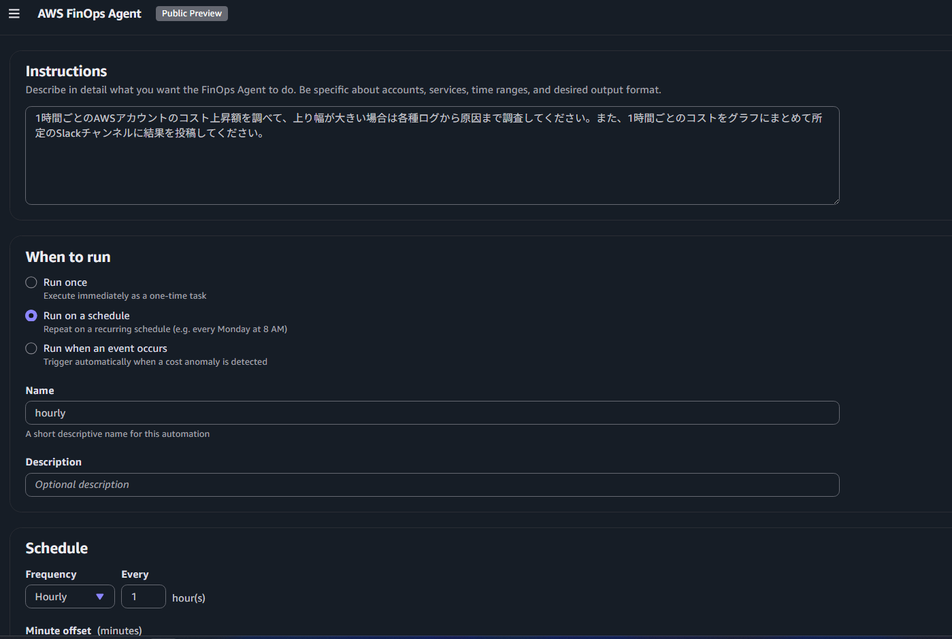The height and width of the screenshot is (639, 952).
Task: Select the Run once option
Action: point(31,282)
